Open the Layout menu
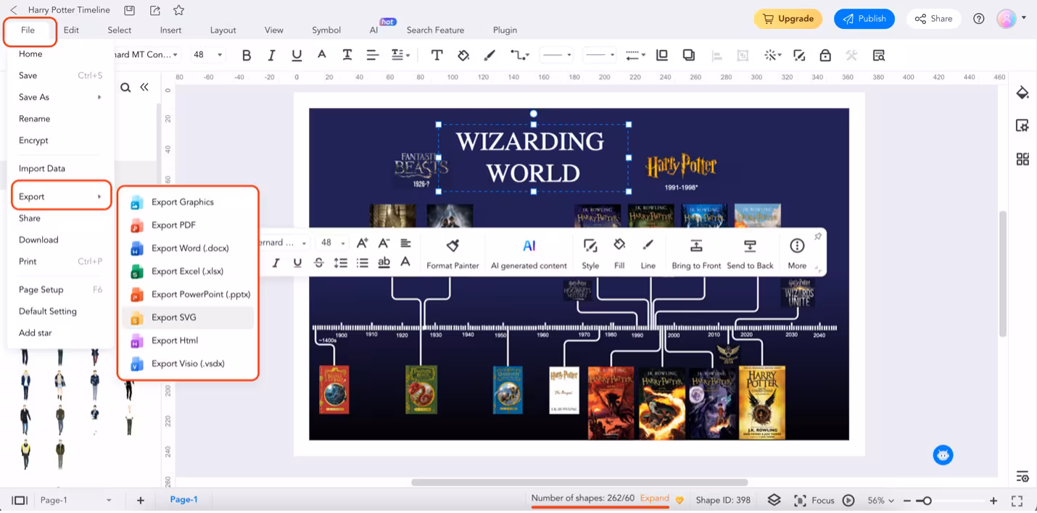1037x513 pixels. (223, 30)
